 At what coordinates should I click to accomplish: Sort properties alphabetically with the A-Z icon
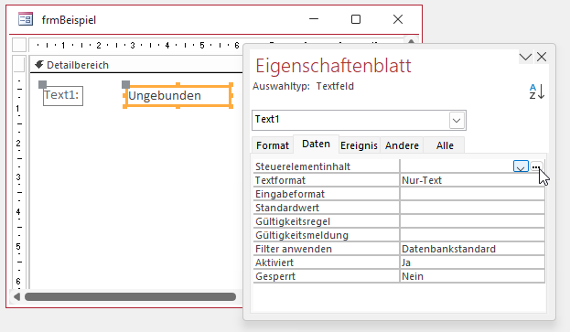[536, 91]
